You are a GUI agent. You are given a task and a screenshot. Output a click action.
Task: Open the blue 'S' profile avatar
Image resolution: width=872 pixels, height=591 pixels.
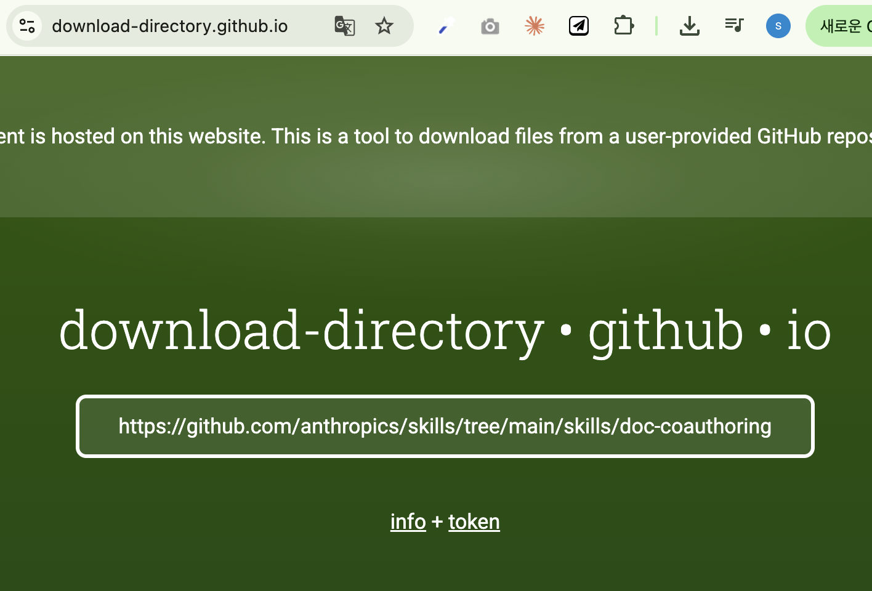click(778, 26)
